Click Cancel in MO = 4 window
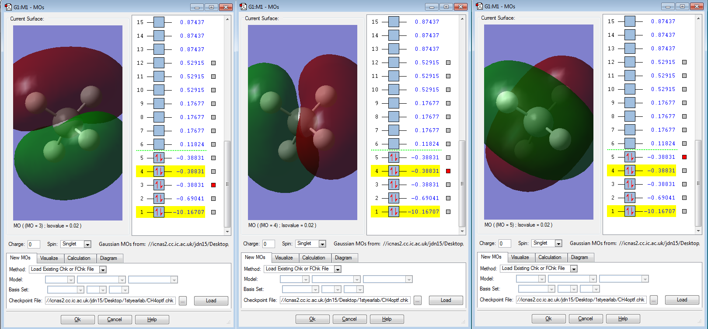The height and width of the screenshot is (329, 708). (349, 319)
